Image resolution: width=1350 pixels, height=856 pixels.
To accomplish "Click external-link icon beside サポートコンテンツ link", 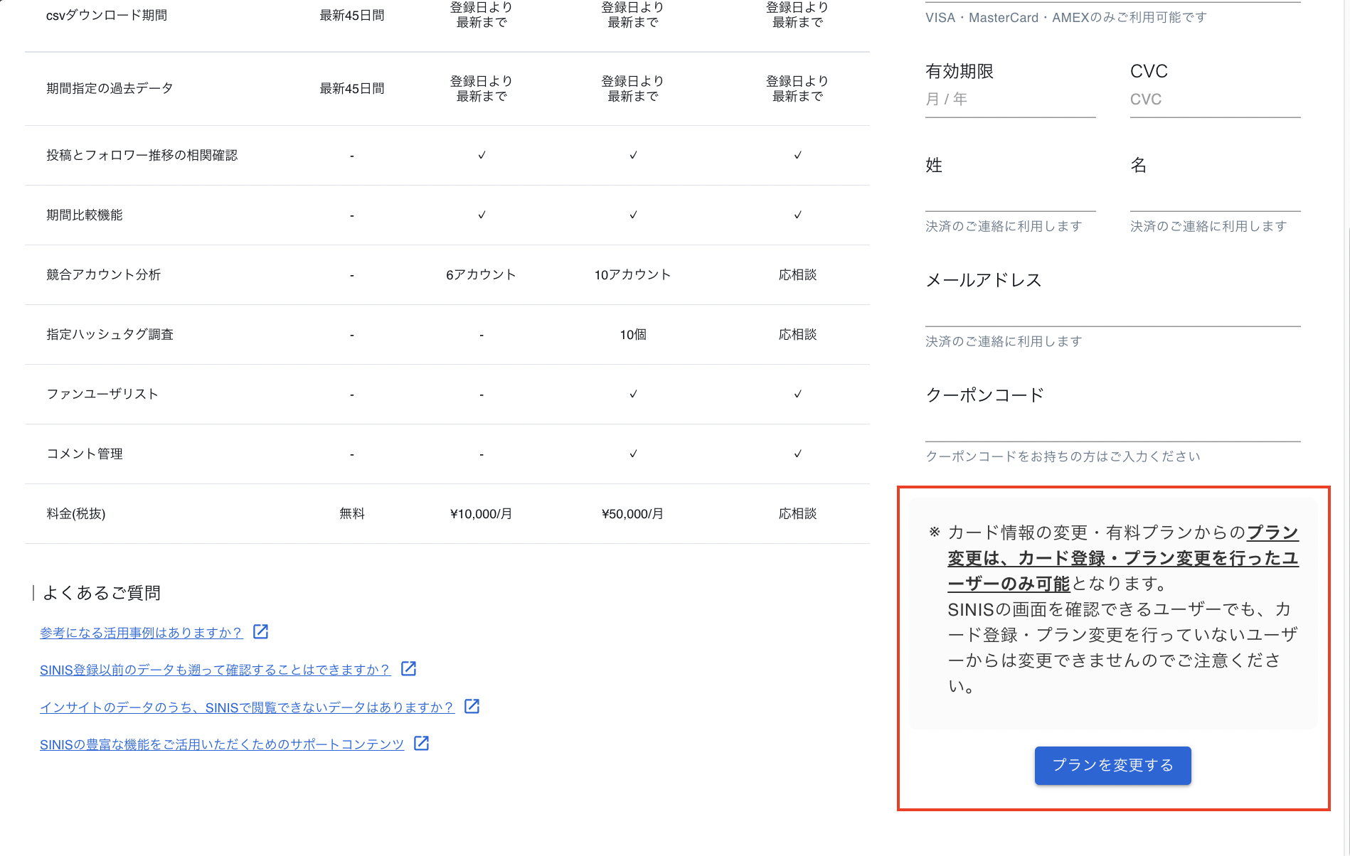I will pyautogui.click(x=421, y=744).
